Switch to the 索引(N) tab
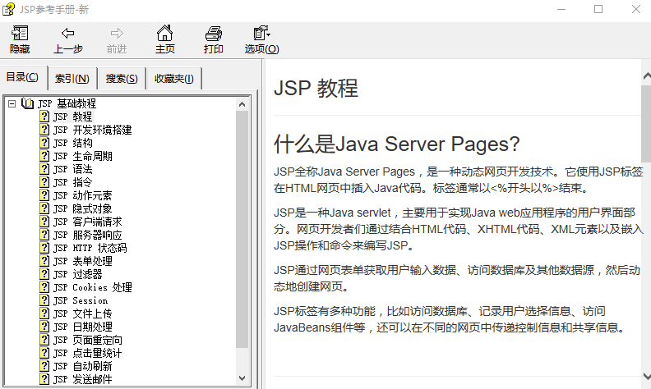651x389 pixels. pyautogui.click(x=72, y=79)
